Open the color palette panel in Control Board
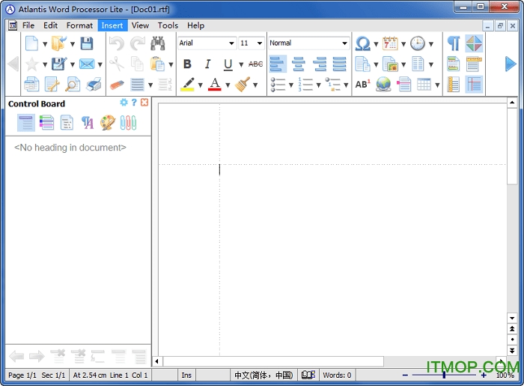This screenshot has height=386, width=524. pyautogui.click(x=108, y=123)
